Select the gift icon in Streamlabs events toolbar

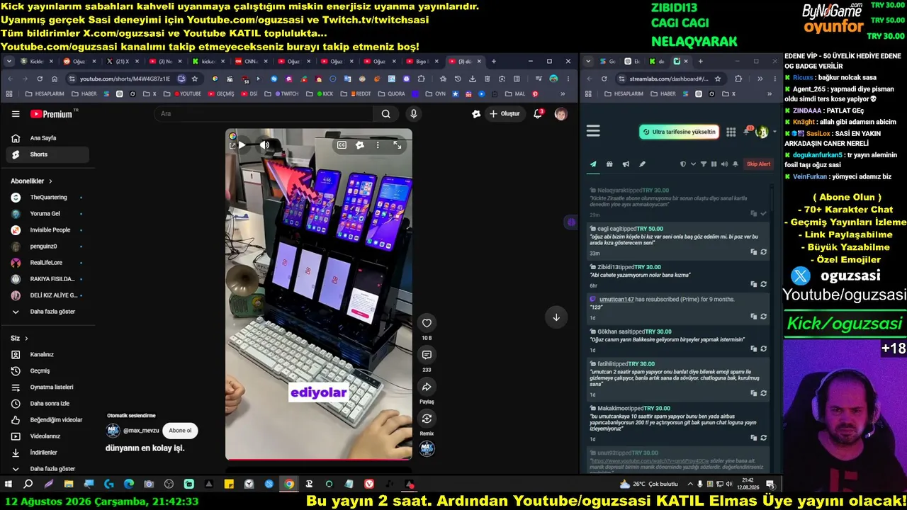[609, 164]
